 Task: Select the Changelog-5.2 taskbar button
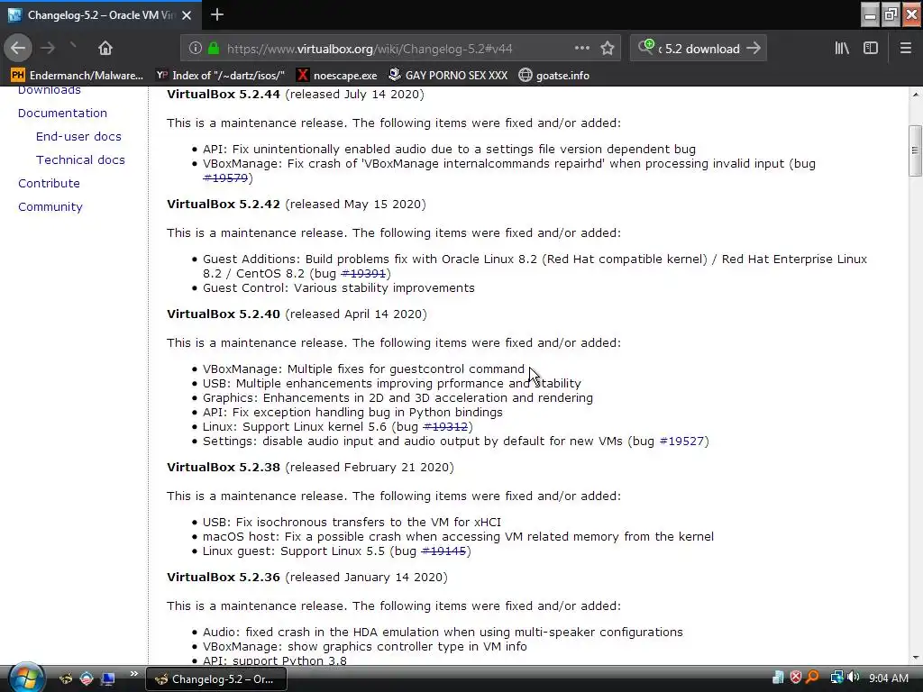(x=216, y=679)
